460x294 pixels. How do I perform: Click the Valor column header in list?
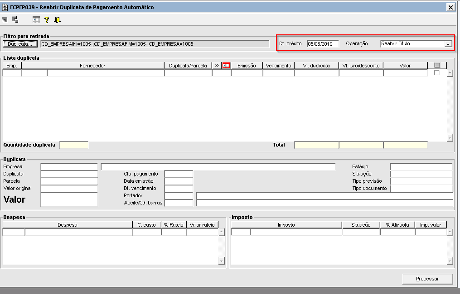tap(405, 66)
